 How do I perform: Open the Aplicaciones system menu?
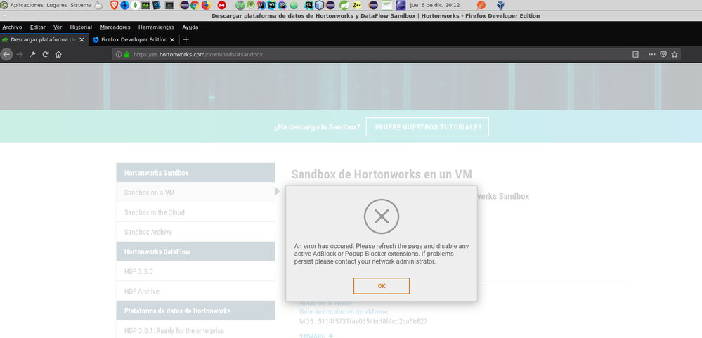pos(27,5)
